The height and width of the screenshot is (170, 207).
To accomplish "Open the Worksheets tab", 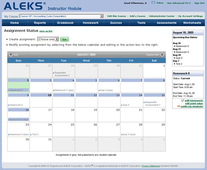I will point(192,23).
